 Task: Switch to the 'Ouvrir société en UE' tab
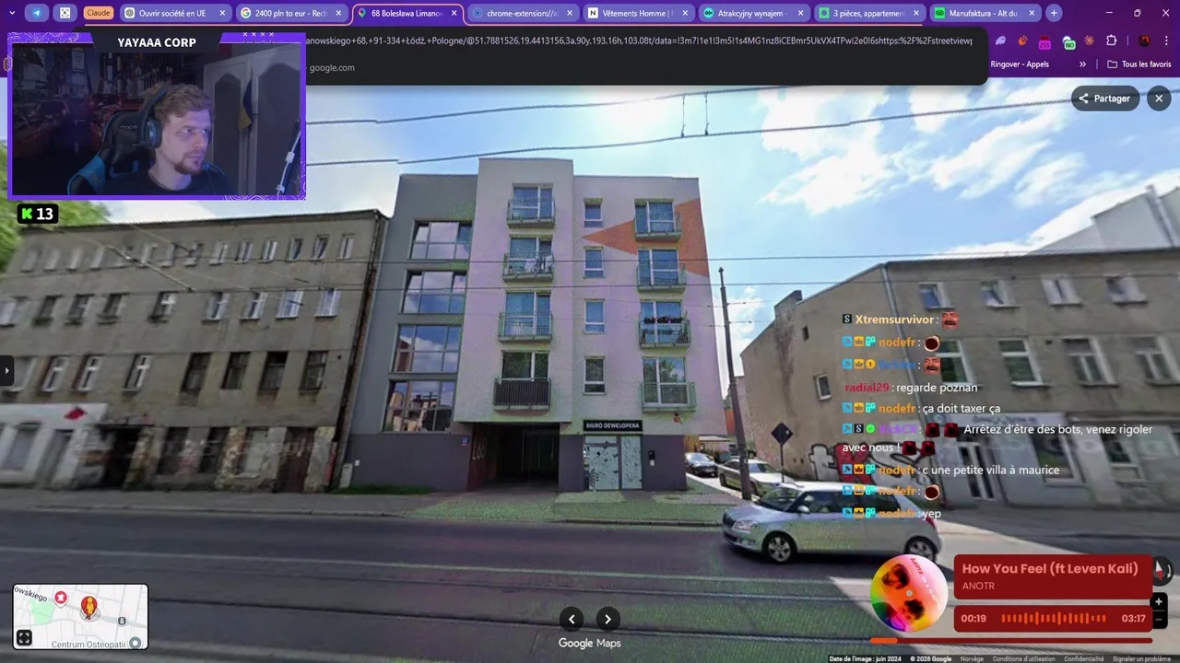click(x=174, y=13)
